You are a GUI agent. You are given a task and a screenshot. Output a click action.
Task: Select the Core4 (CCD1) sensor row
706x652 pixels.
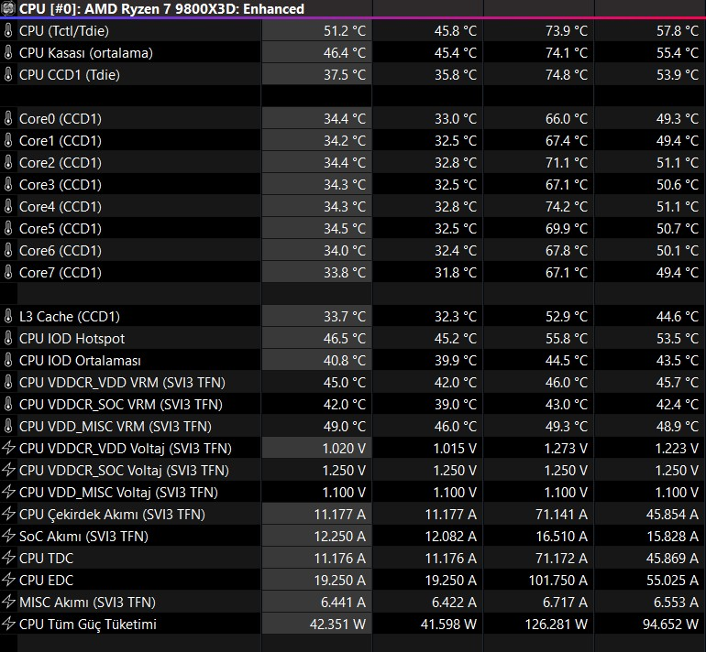353,206
